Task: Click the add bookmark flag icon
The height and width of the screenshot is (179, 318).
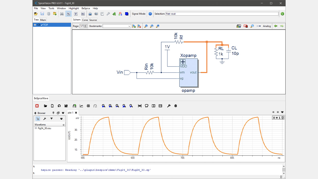Action: coord(134,26)
